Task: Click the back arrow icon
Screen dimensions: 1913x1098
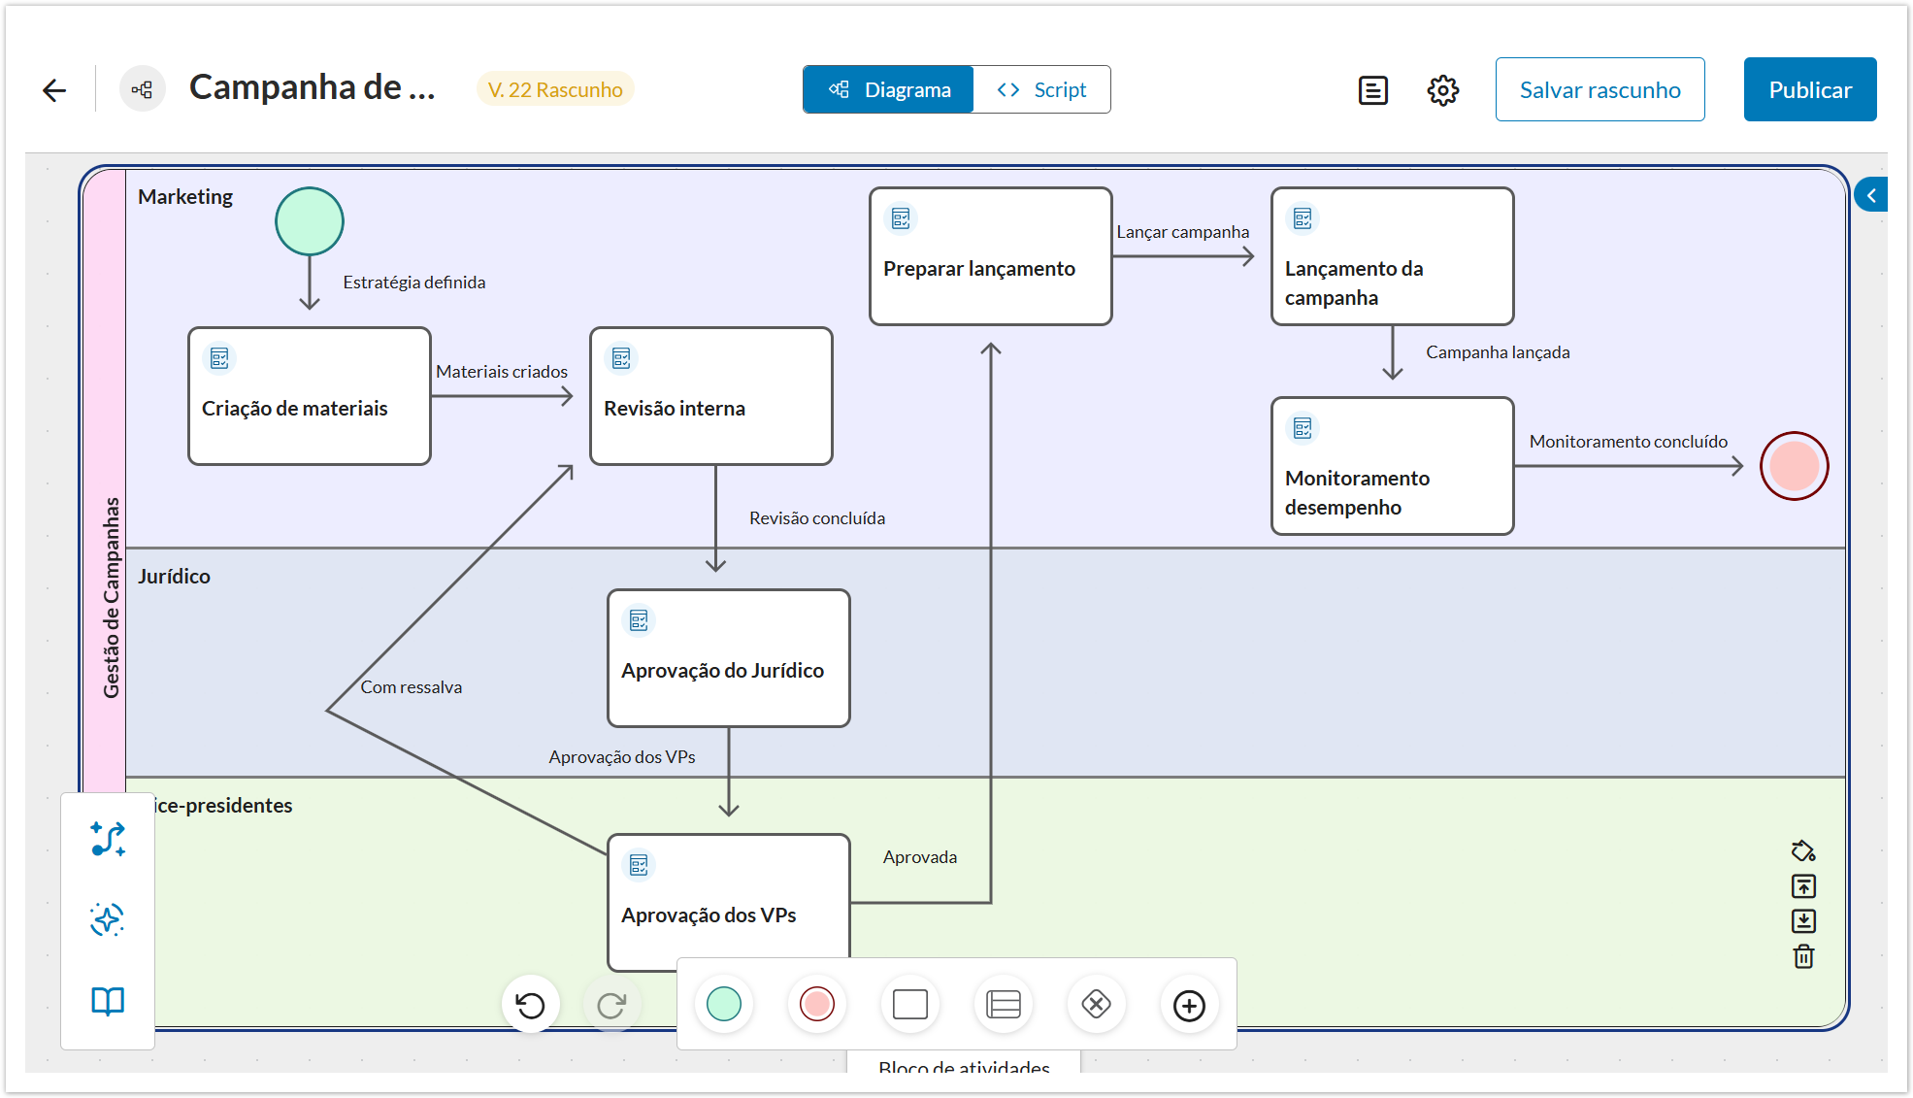Action: (x=54, y=90)
